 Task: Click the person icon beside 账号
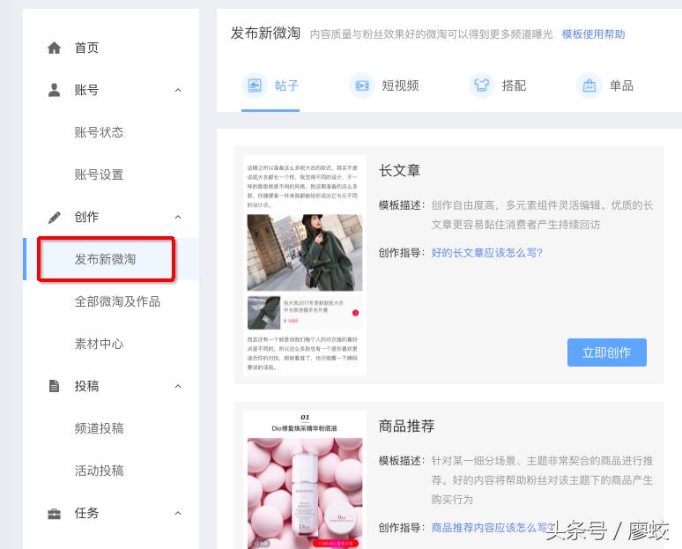coord(55,90)
